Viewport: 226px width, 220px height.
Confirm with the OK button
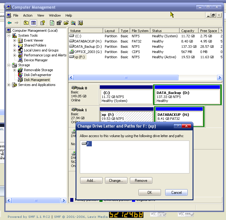click(150, 193)
